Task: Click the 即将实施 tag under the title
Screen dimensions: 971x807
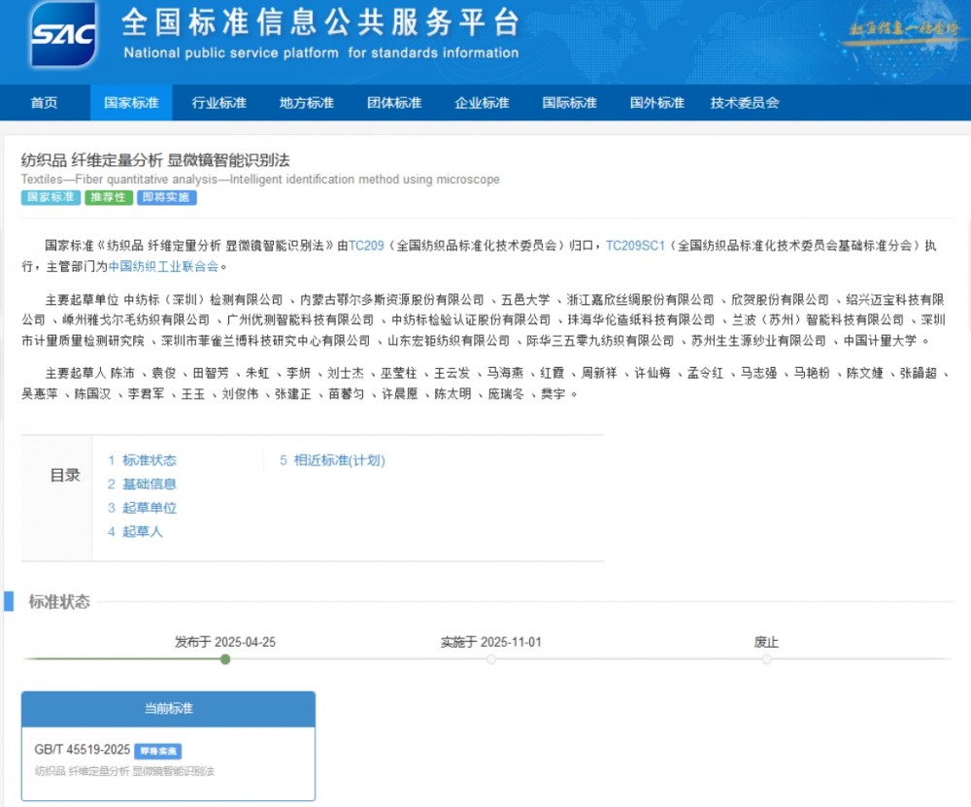Action: pyautogui.click(x=166, y=197)
